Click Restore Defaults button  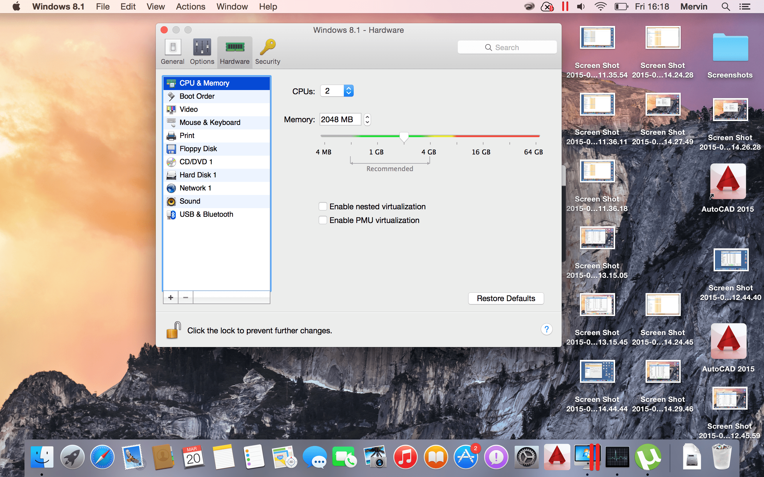(x=506, y=298)
